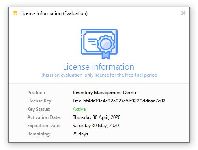
Task: Click the Inventory Management Demo product name
Action: click(104, 93)
